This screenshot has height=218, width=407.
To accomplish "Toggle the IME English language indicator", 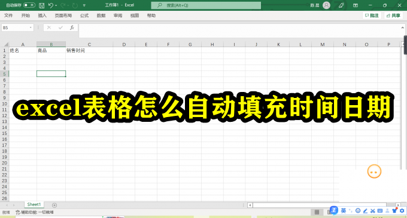I will [344, 211].
